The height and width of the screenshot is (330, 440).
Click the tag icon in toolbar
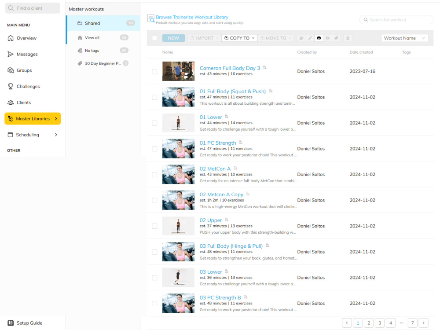point(336,38)
